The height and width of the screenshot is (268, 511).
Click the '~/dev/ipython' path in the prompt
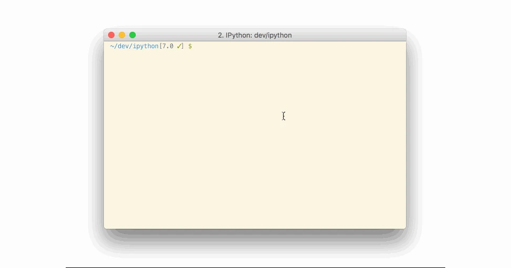click(x=134, y=46)
